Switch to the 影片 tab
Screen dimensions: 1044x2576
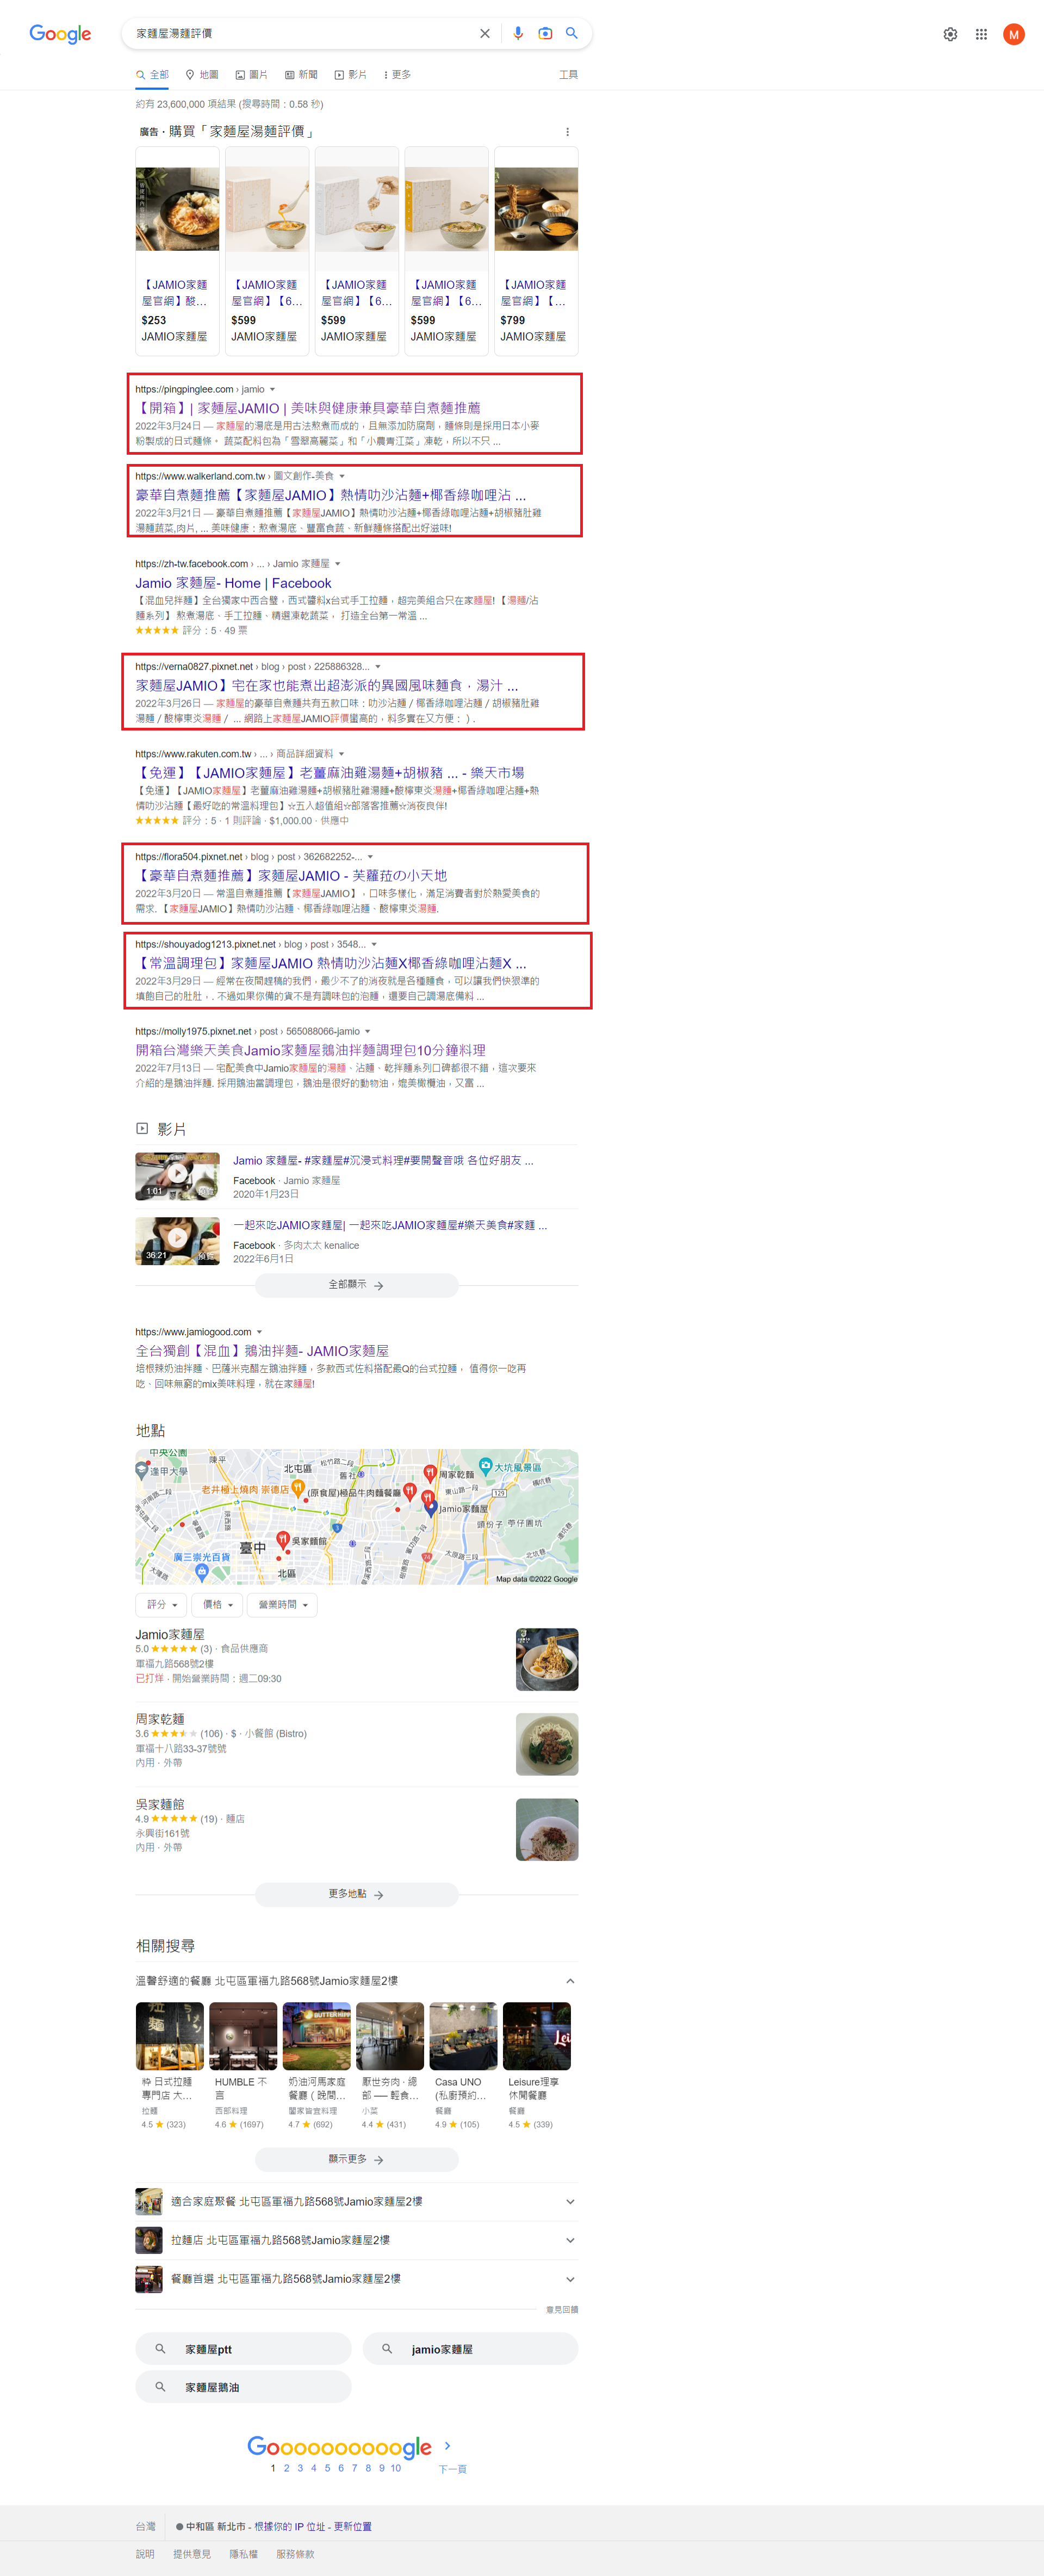click(351, 75)
